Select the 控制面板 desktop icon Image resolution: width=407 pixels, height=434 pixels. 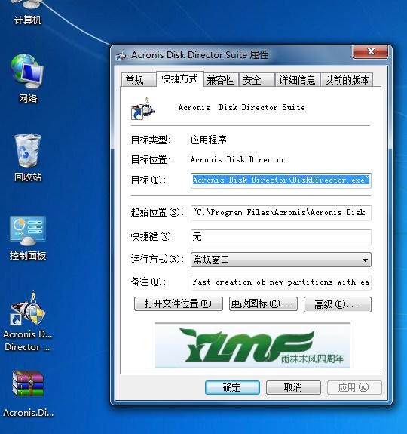click(x=28, y=238)
